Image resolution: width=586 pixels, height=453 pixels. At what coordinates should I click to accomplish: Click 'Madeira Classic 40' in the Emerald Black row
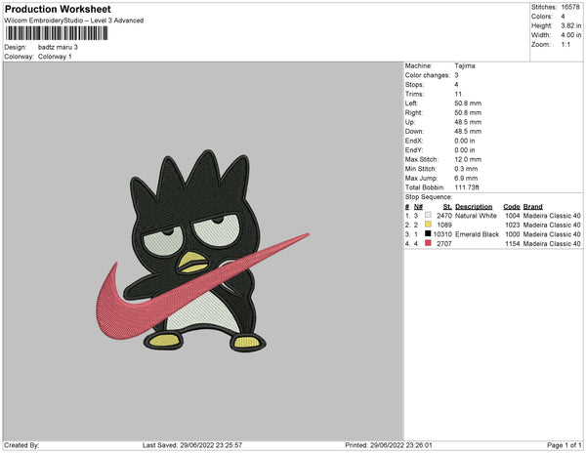(552, 234)
